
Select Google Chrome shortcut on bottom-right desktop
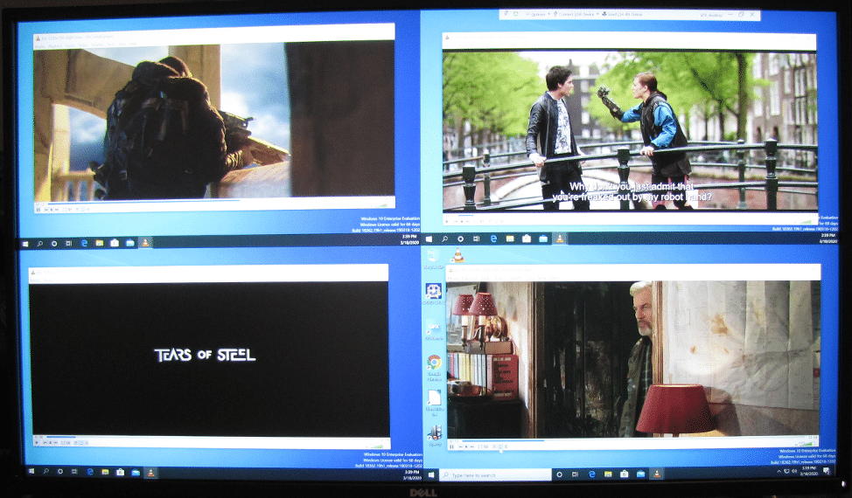point(434,367)
